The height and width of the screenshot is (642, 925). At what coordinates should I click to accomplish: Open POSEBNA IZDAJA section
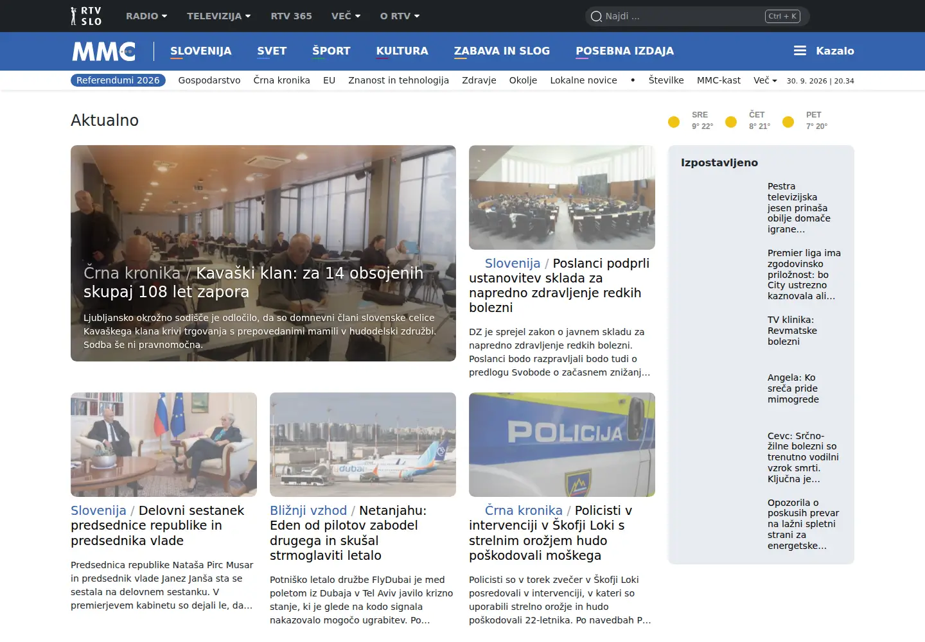[x=624, y=51]
